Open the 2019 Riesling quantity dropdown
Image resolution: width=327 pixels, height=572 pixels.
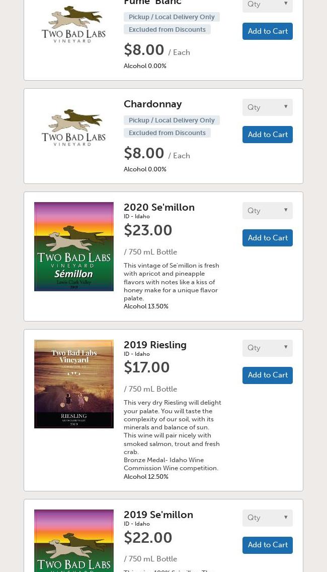[267, 348]
